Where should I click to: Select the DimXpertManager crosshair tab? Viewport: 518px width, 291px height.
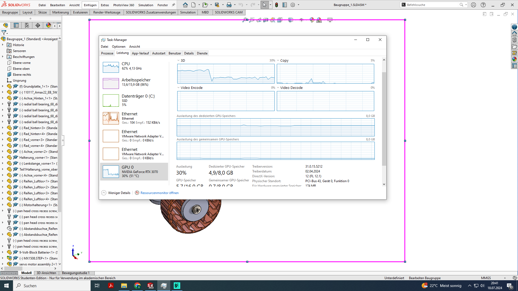[38, 25]
